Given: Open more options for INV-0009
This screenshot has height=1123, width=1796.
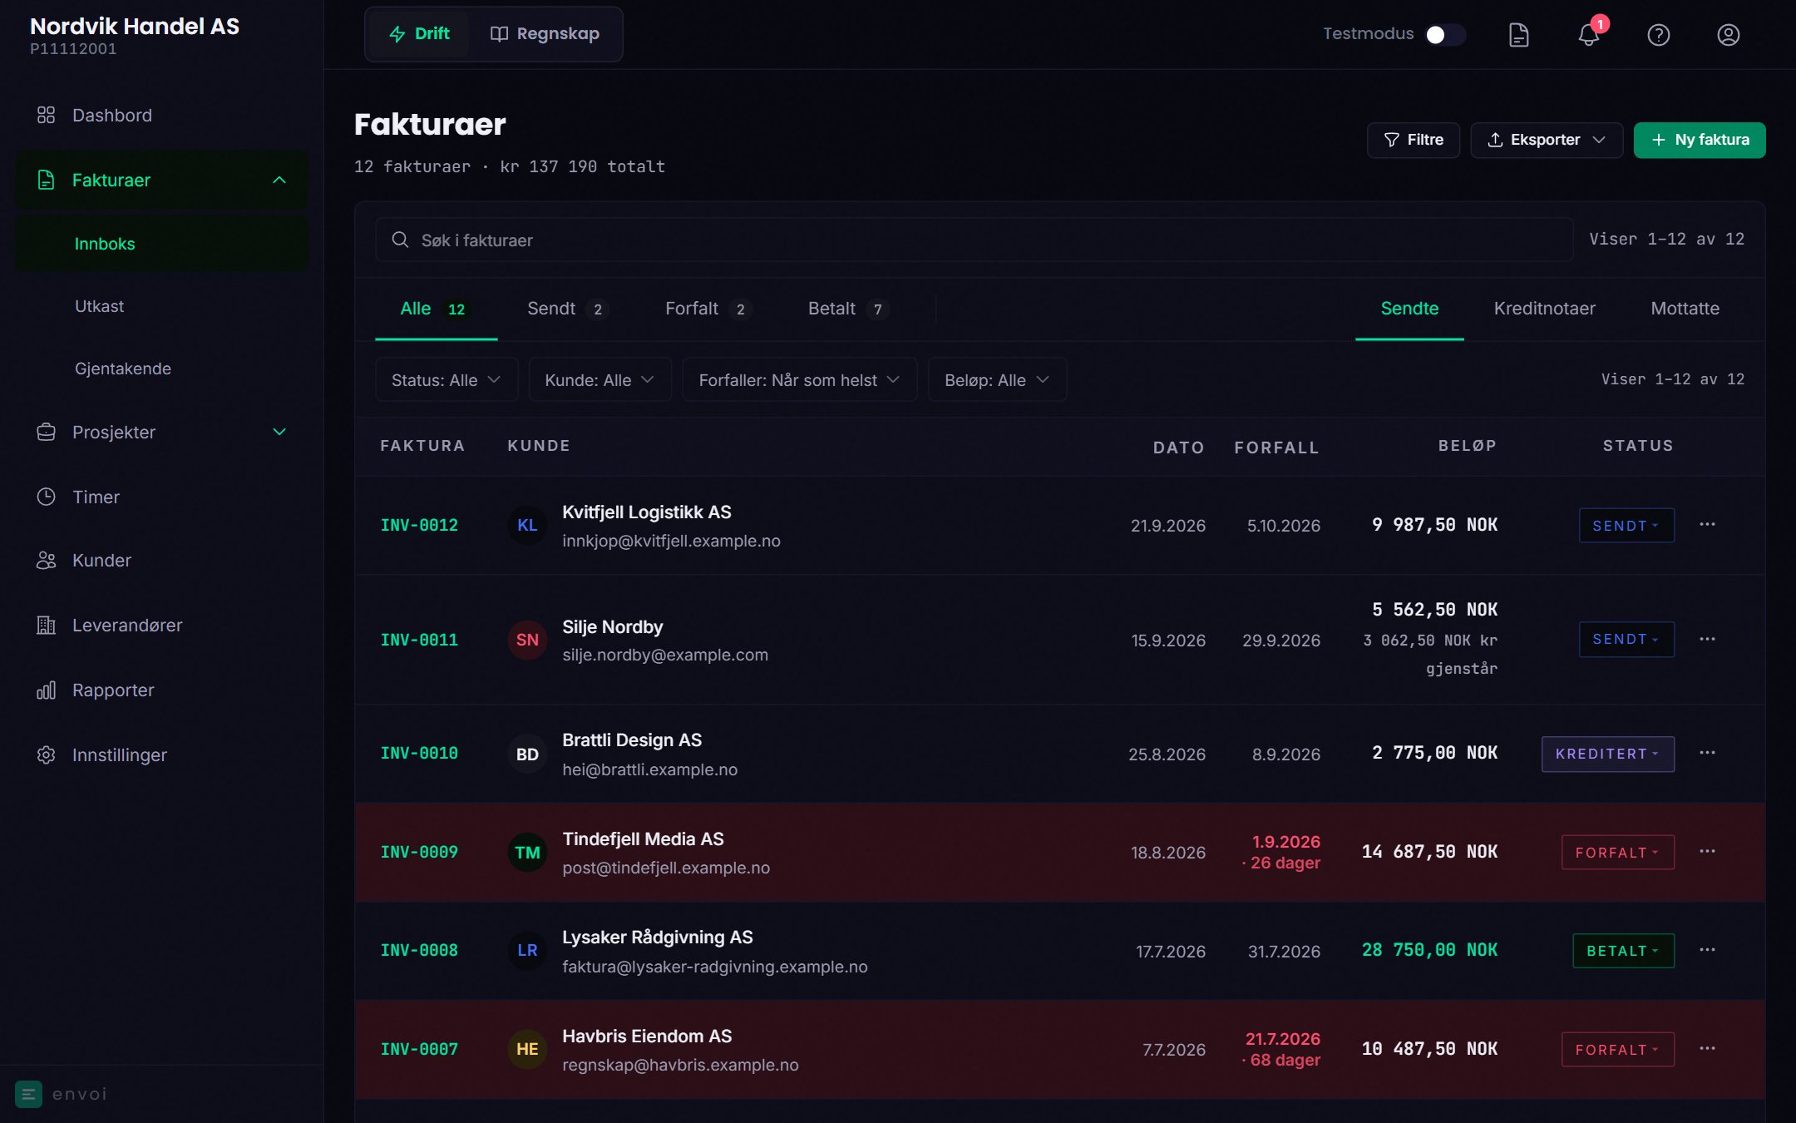Looking at the screenshot, I should point(1707,852).
